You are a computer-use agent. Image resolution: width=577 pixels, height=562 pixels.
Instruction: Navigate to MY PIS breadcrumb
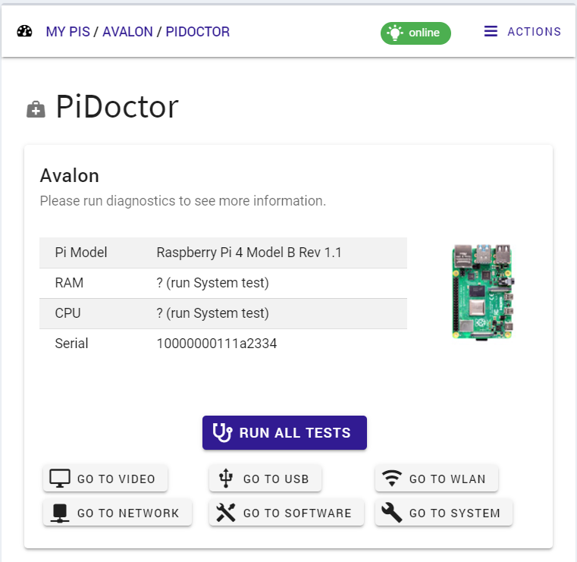click(67, 32)
